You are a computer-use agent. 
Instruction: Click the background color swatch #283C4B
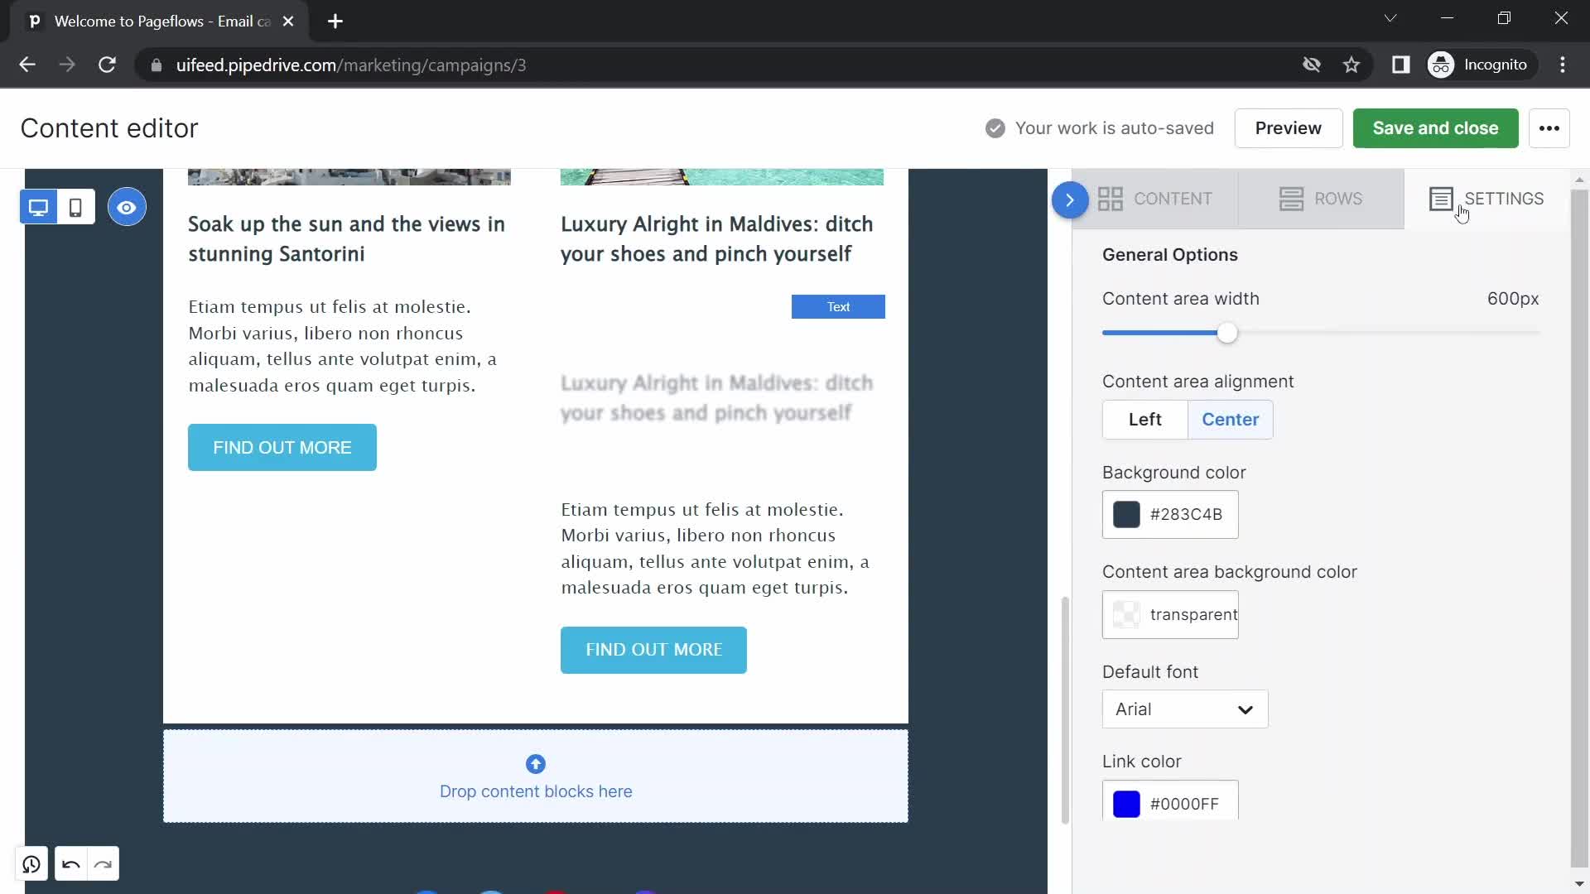[x=1127, y=514]
